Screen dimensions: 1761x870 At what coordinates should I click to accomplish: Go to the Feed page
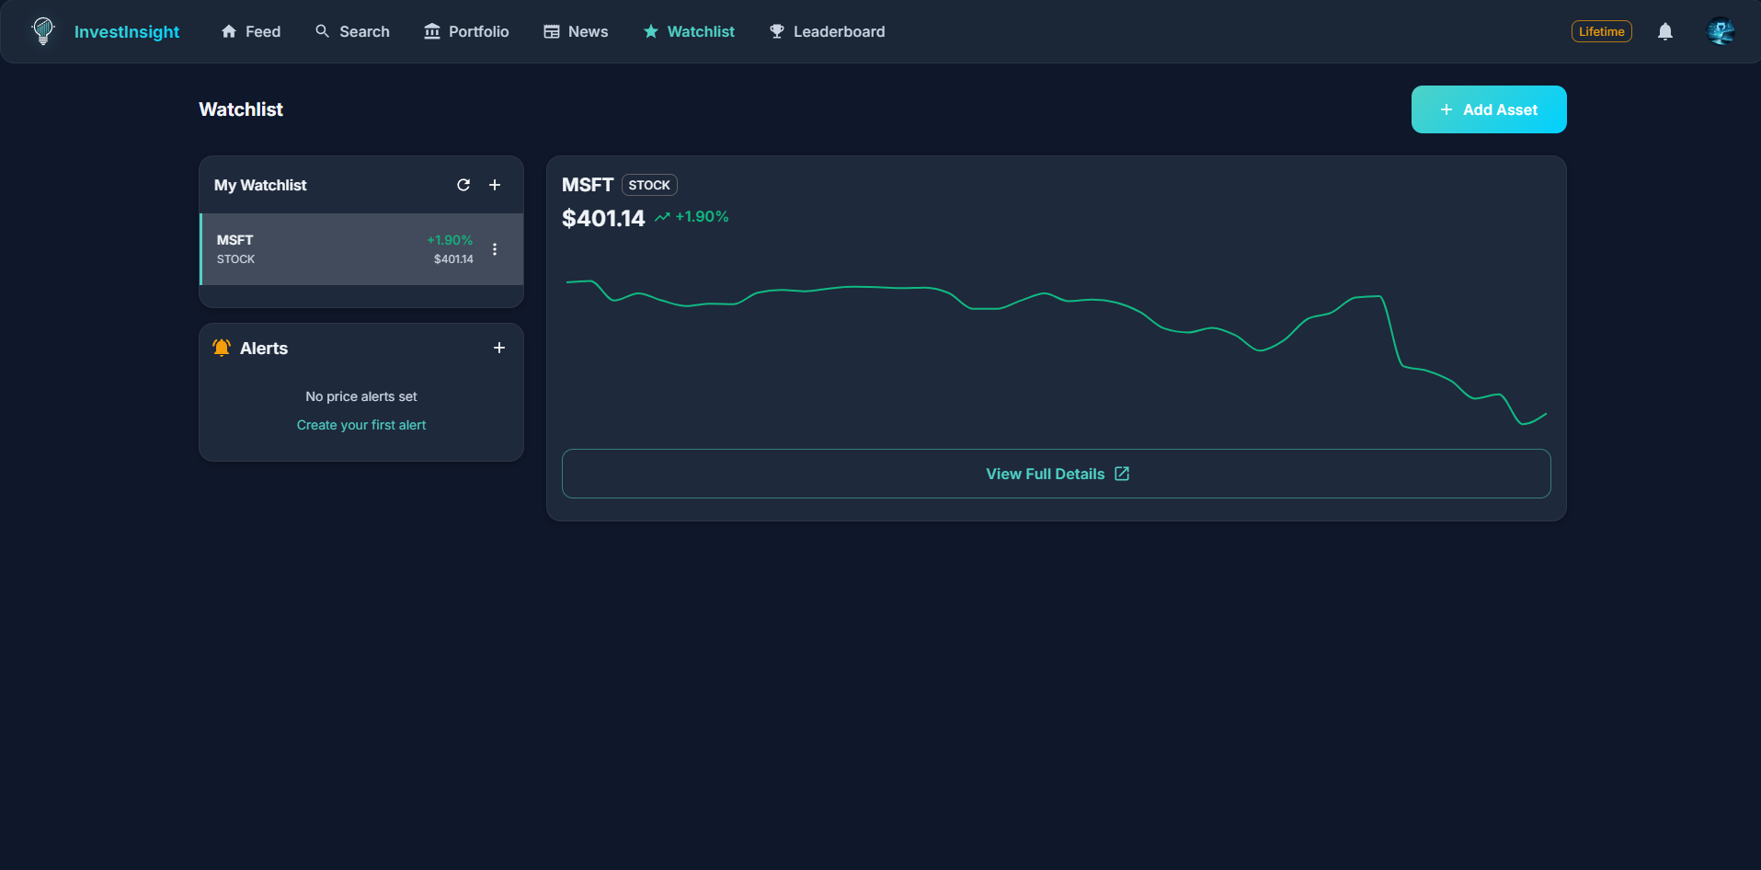[x=251, y=31]
